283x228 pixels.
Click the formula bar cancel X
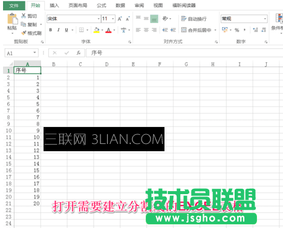54,53
